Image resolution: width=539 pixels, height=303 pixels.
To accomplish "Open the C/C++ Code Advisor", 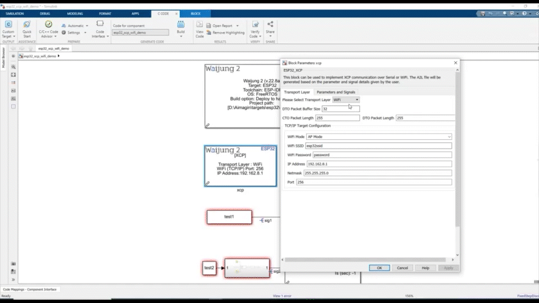I will tap(48, 30).
